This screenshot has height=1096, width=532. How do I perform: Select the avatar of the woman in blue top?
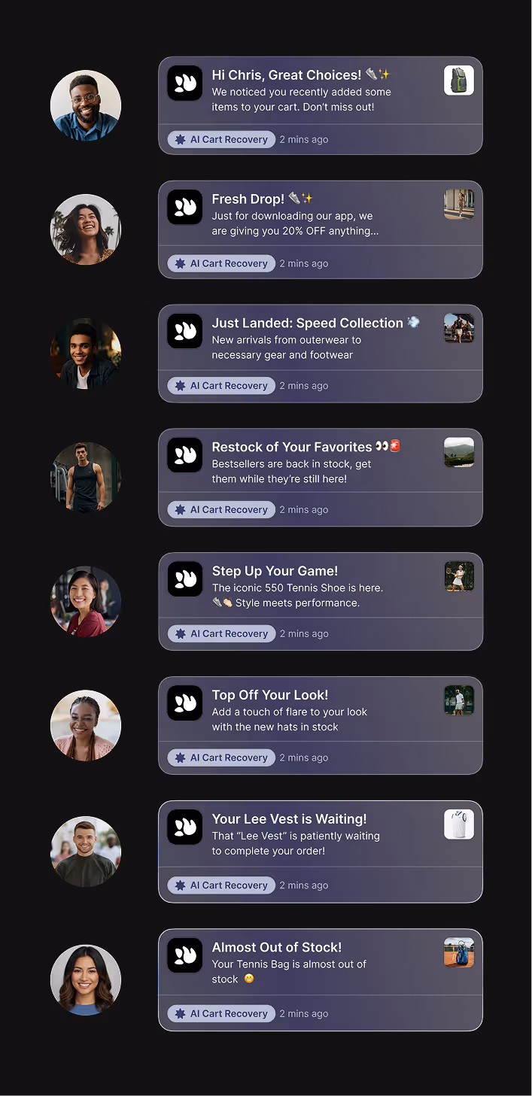[86, 980]
